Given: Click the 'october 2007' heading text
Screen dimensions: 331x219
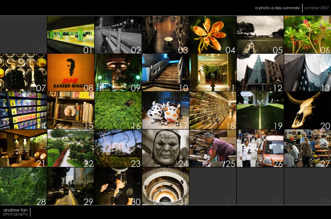Looking at the screenshot, I should click(316, 8).
